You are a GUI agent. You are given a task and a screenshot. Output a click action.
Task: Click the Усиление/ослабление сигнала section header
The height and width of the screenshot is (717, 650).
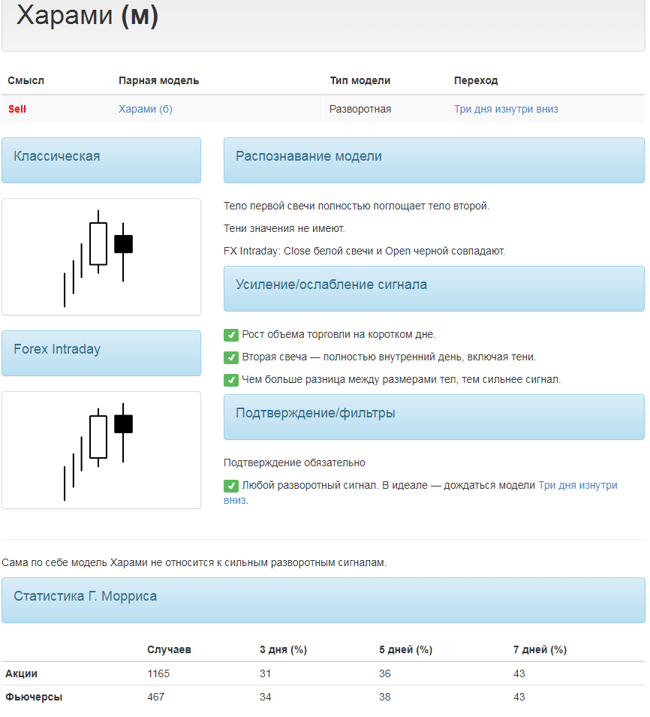(435, 289)
